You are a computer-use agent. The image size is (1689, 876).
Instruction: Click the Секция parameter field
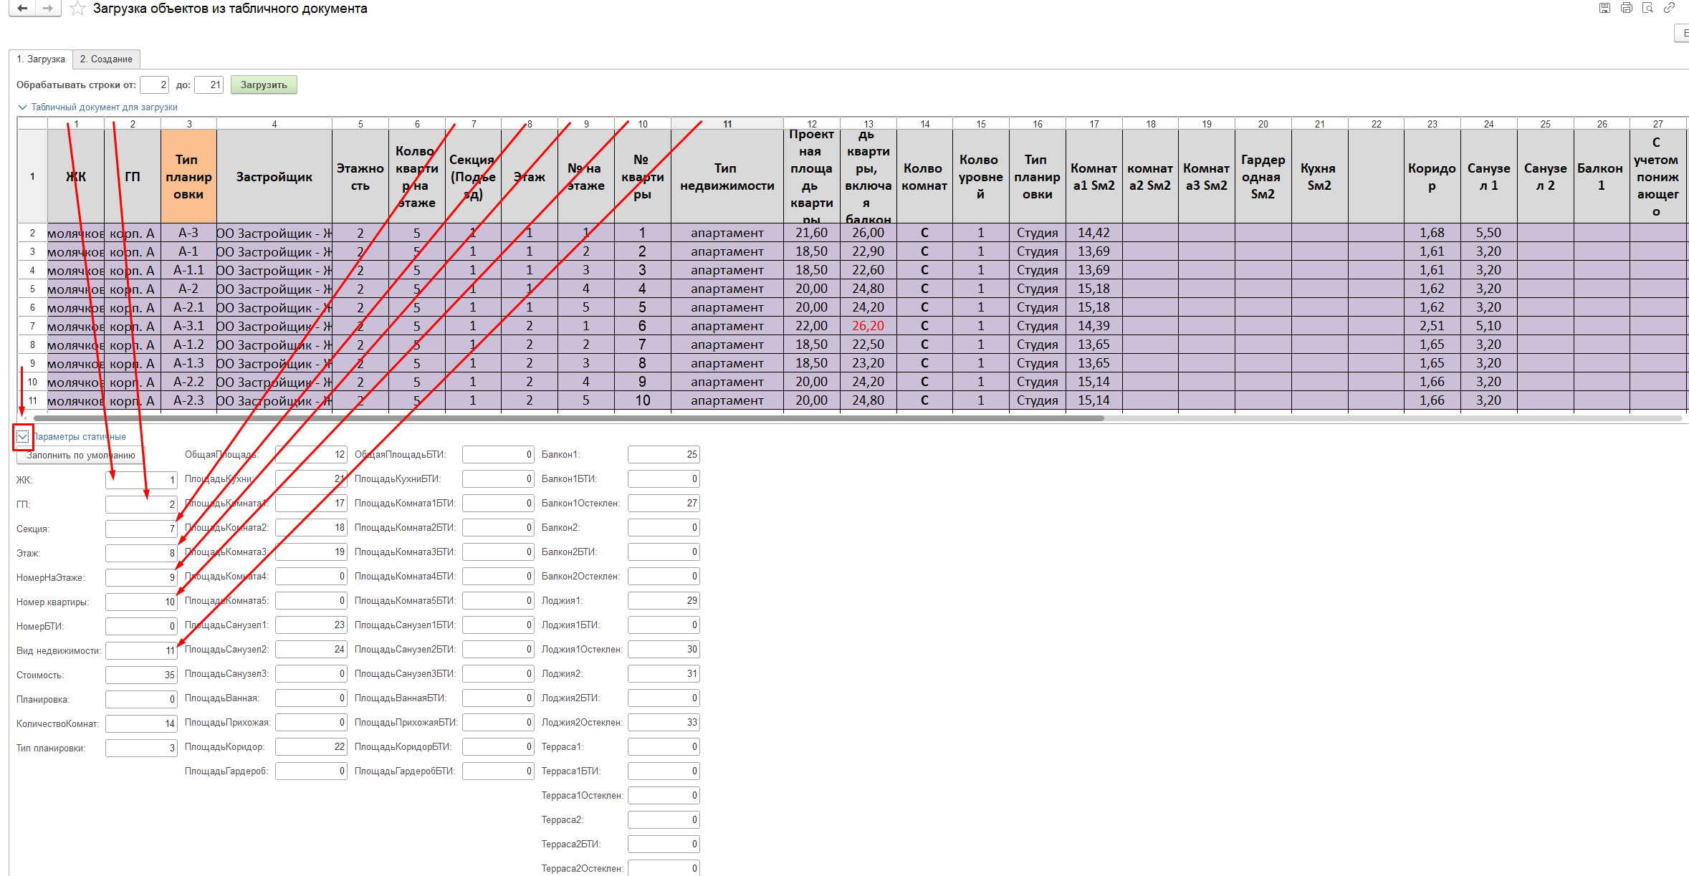(141, 529)
